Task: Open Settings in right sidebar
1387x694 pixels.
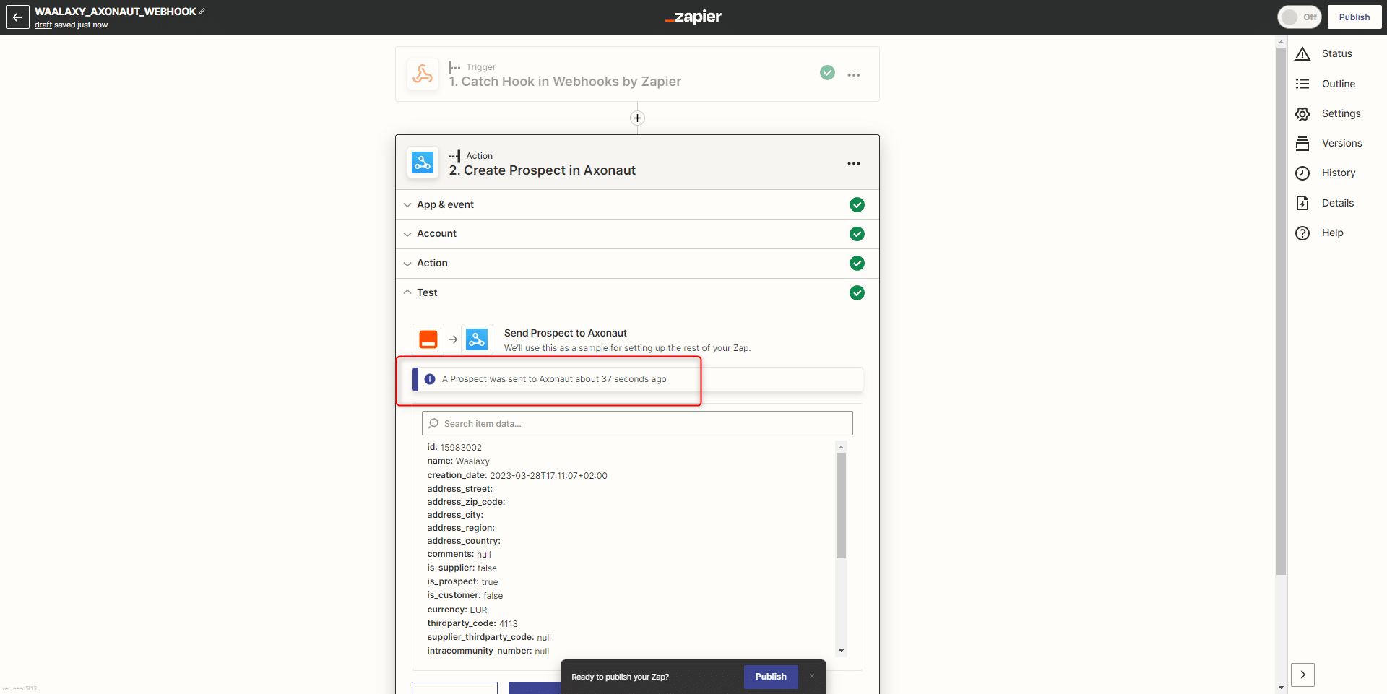Action: (1328, 114)
